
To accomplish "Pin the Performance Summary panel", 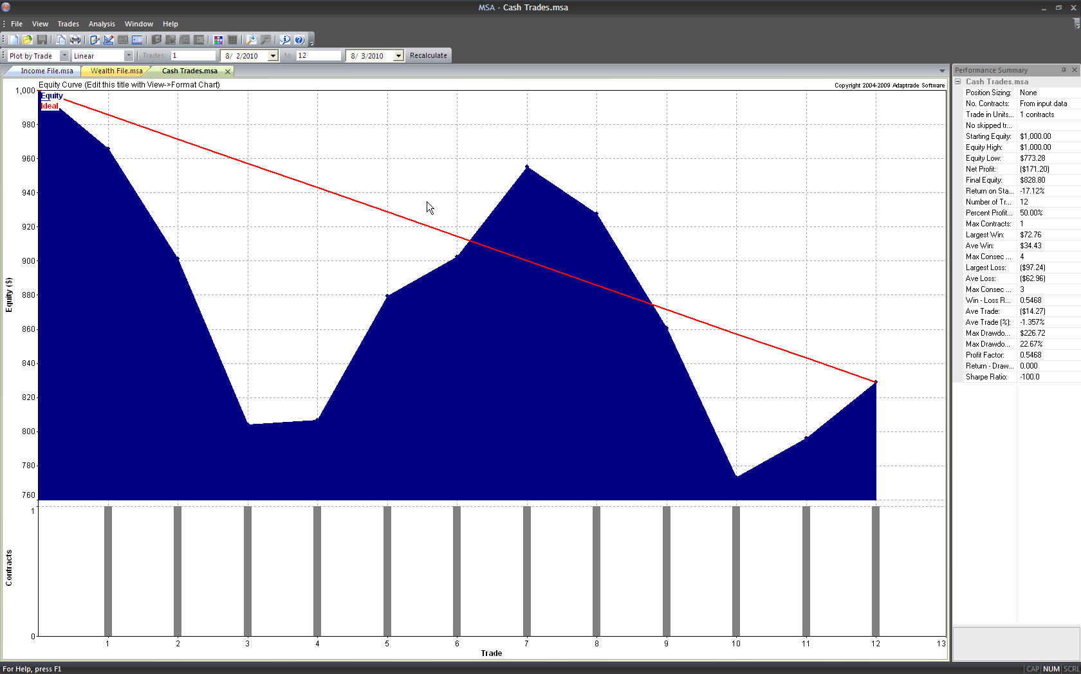I will 1064,70.
